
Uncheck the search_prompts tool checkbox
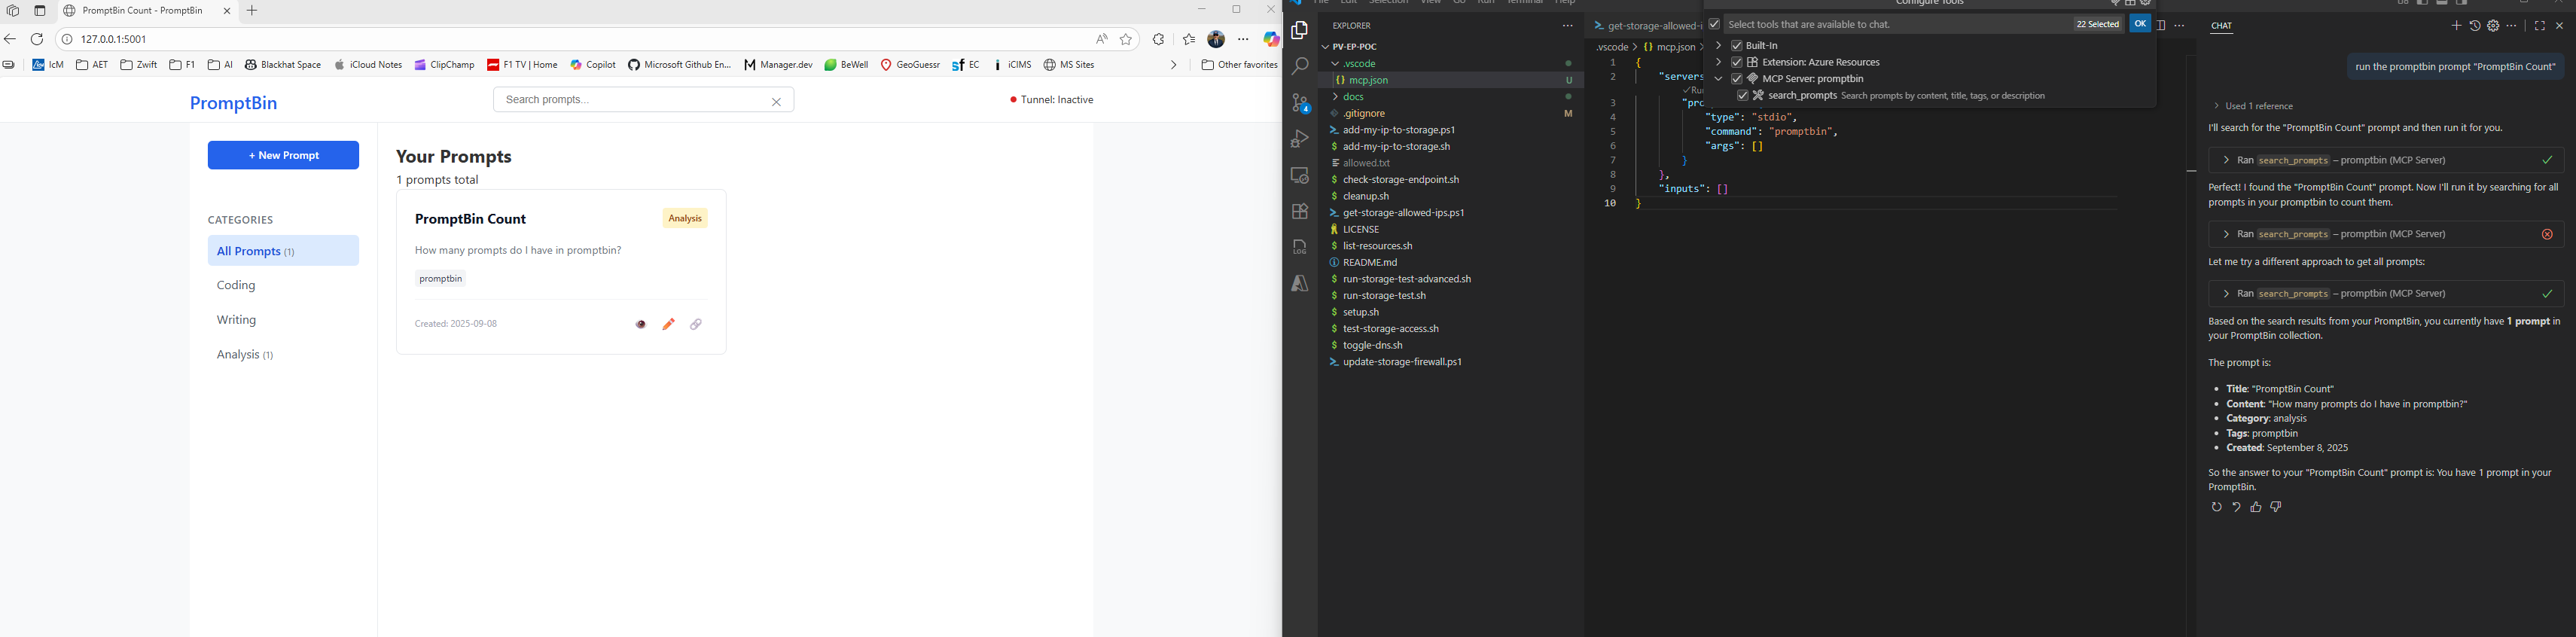(x=1742, y=96)
